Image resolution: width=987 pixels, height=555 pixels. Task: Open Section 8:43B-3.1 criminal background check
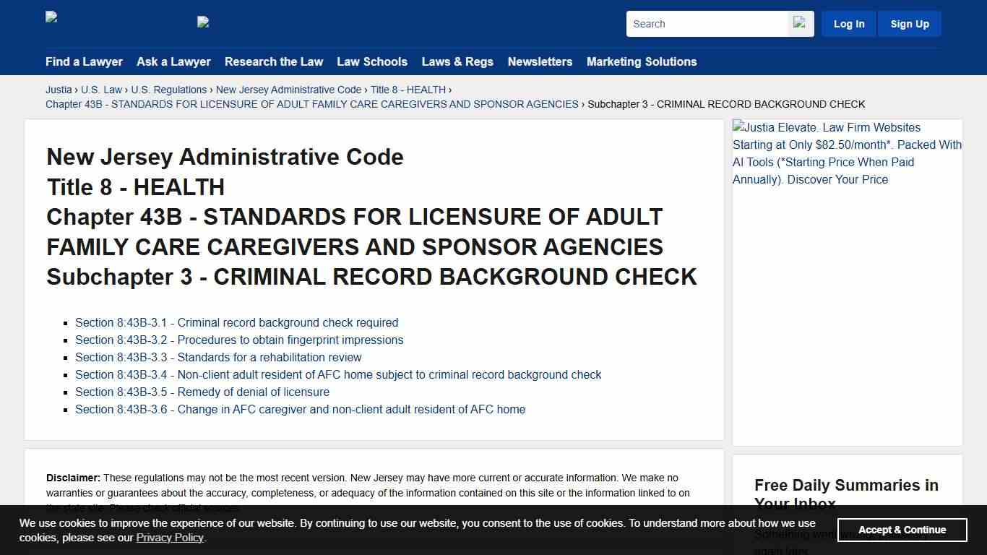tap(236, 323)
